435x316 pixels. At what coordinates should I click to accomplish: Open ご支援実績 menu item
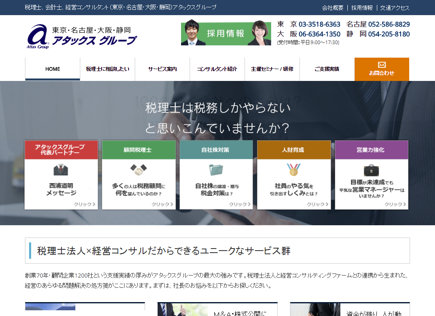[327, 69]
